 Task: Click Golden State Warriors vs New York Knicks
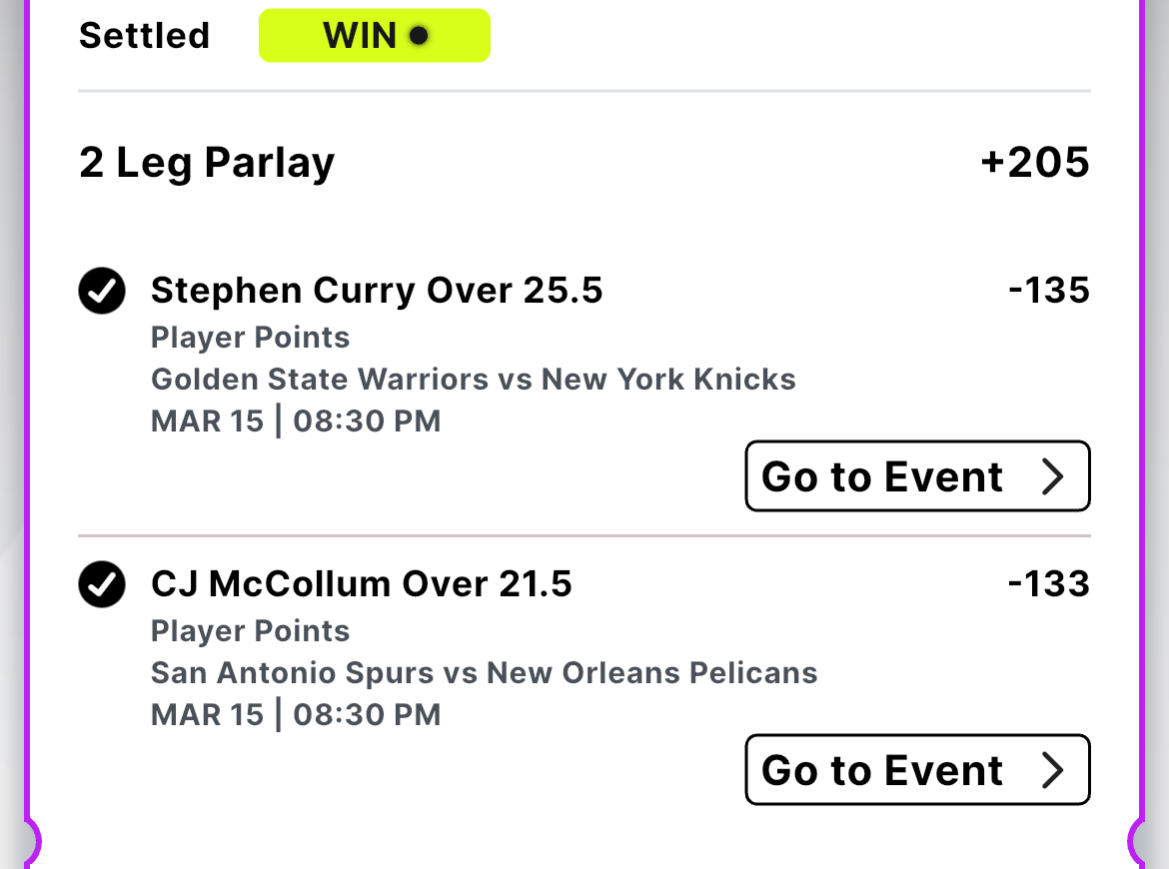click(474, 379)
